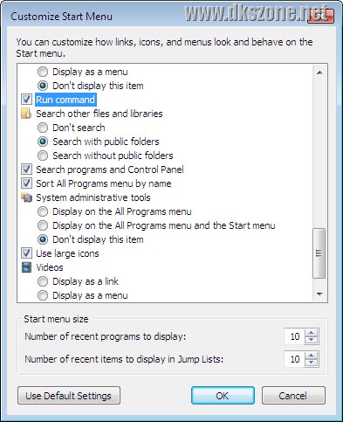
Task: Click the recent programs number field
Action: pyautogui.click(x=295, y=336)
